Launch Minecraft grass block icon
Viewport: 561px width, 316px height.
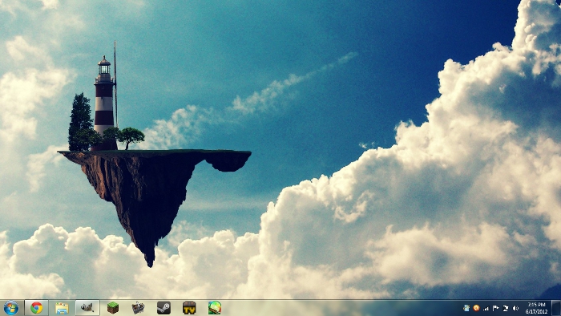click(113, 308)
